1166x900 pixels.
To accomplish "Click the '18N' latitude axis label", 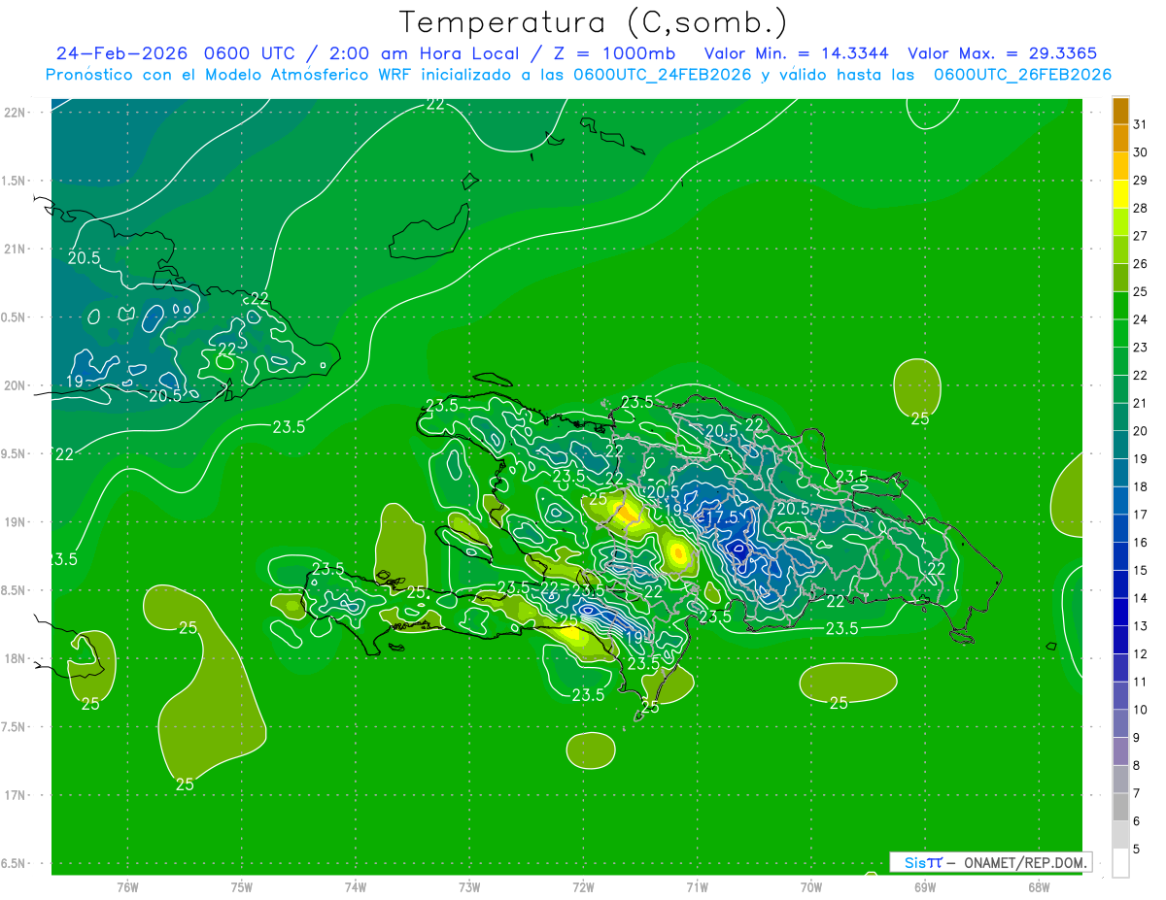I will click(15, 659).
